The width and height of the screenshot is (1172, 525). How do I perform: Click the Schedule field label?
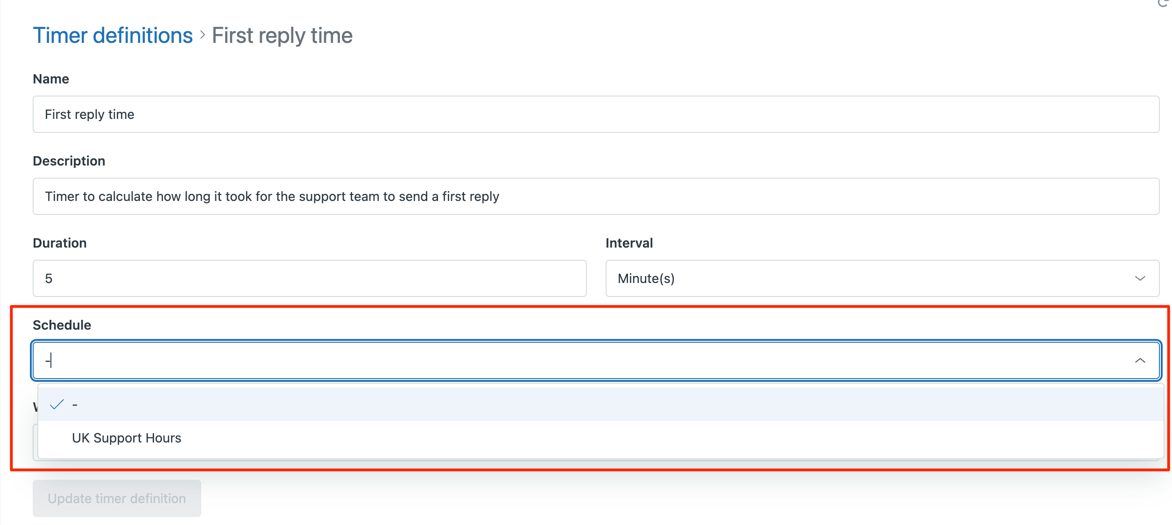(62, 325)
